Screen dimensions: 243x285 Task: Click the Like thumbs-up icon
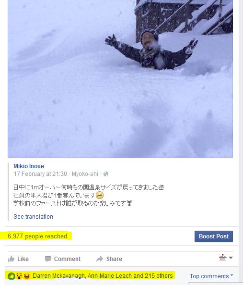pyautogui.click(x=11, y=259)
